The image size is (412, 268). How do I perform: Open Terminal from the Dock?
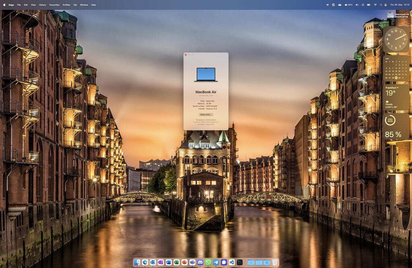coord(240,262)
